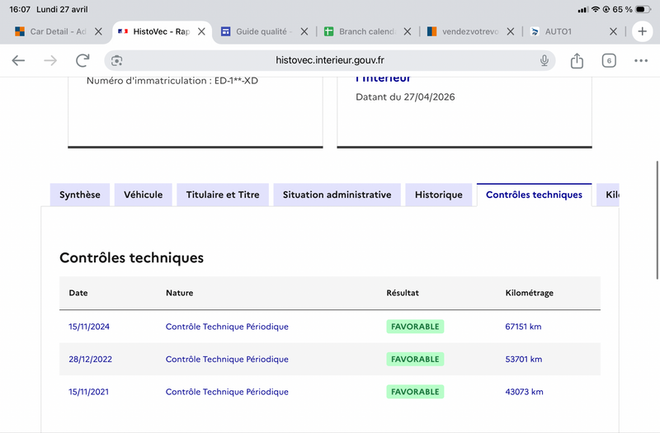Open the share sheet icon

point(577,60)
